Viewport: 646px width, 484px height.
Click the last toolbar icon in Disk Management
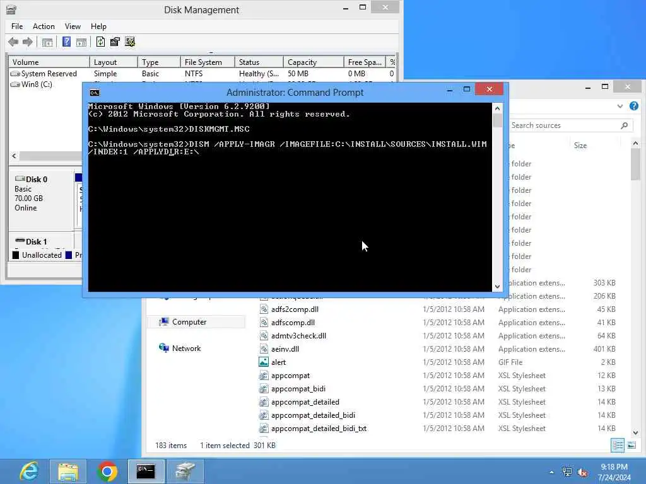tap(130, 42)
